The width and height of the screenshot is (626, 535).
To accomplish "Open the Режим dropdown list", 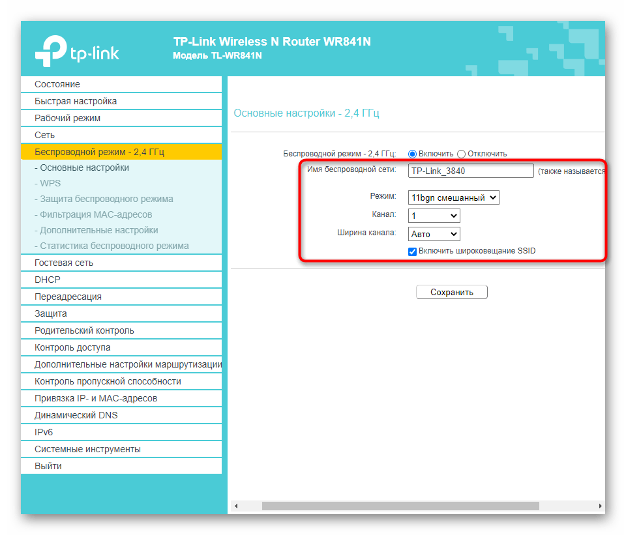I will pos(453,197).
